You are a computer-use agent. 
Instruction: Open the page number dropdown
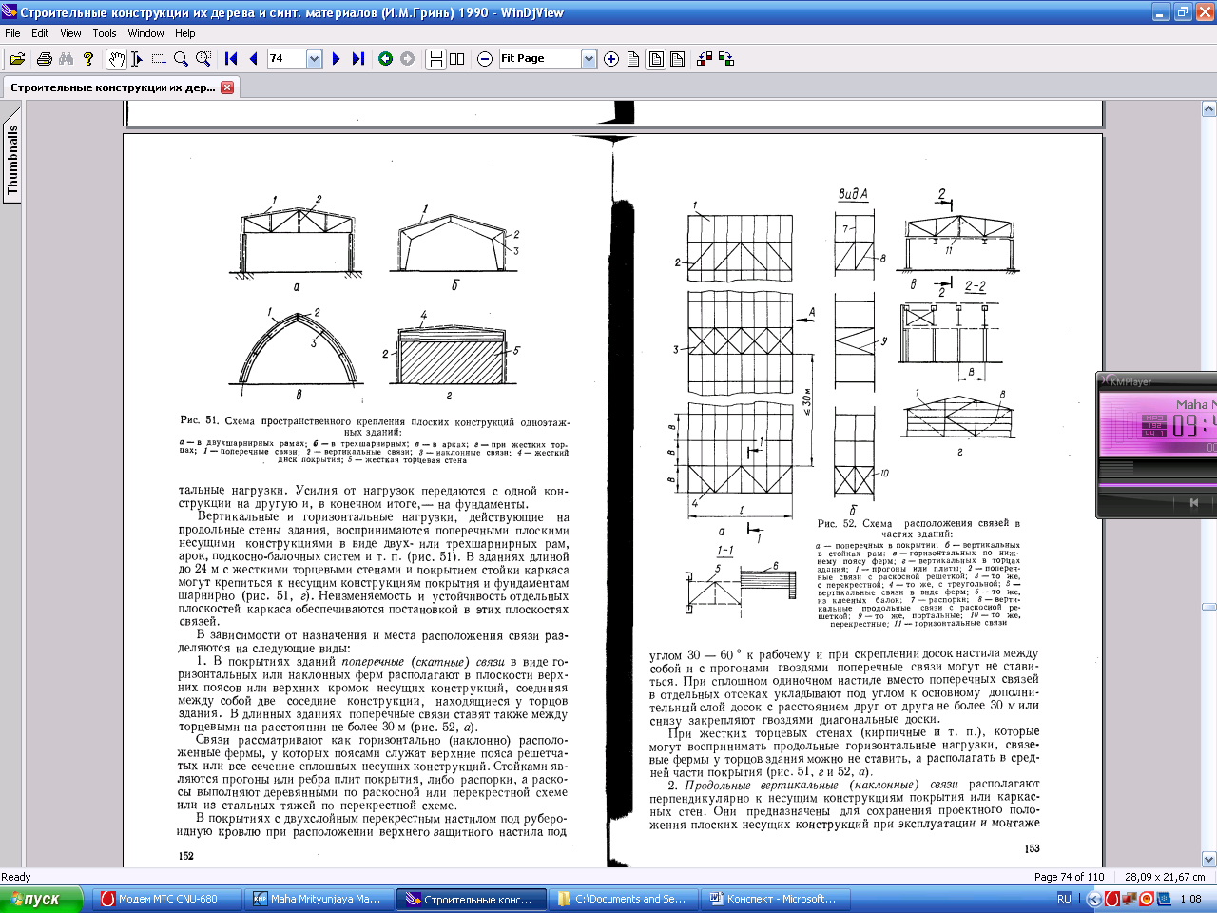[x=315, y=59]
